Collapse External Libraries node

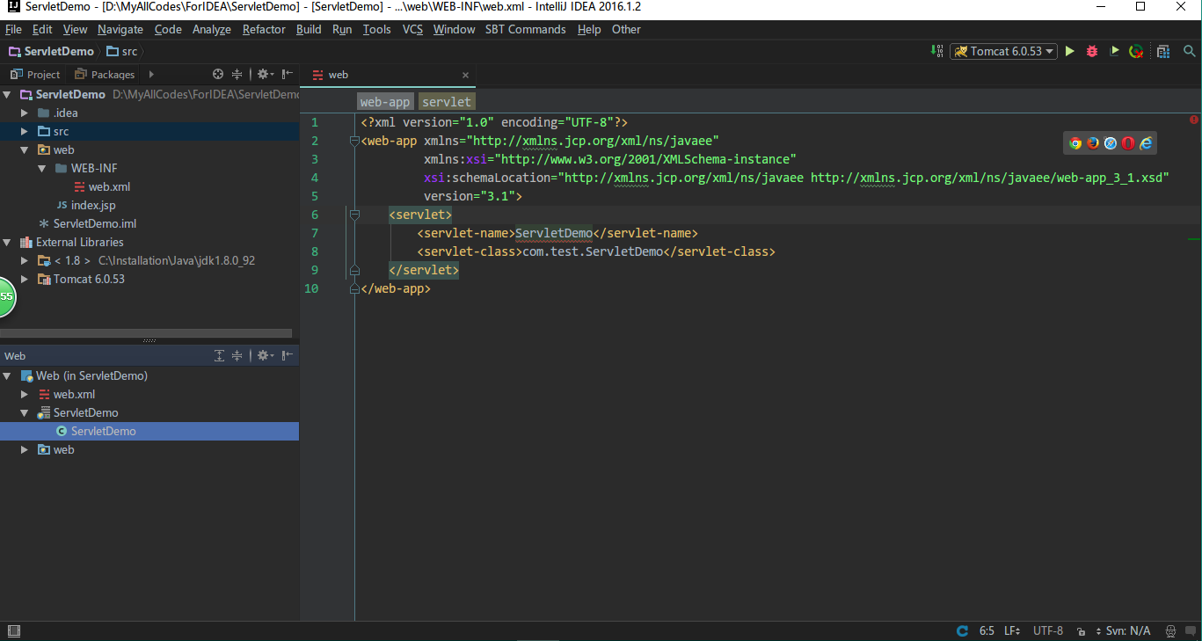click(x=8, y=242)
